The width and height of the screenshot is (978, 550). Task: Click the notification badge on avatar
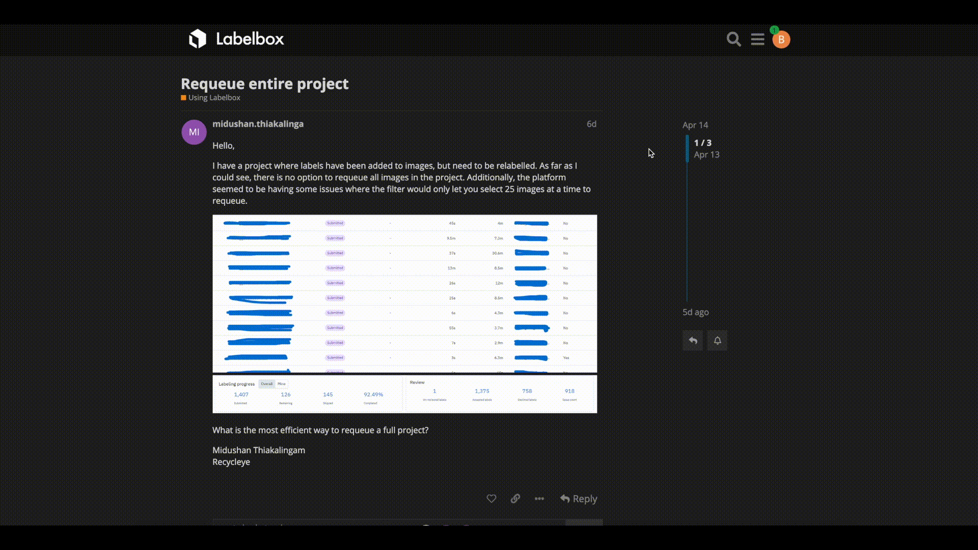click(774, 30)
